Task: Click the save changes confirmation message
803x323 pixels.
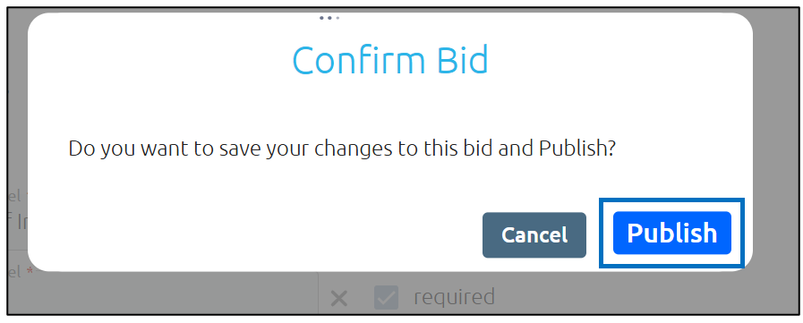Action: (x=342, y=149)
